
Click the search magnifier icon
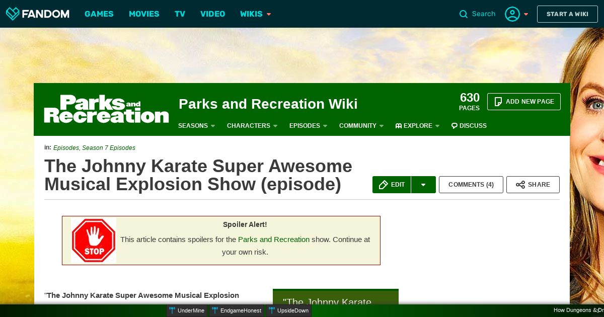click(464, 14)
